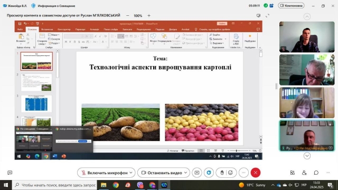Open Анімація tab in shared PowerPoint

point(95,30)
